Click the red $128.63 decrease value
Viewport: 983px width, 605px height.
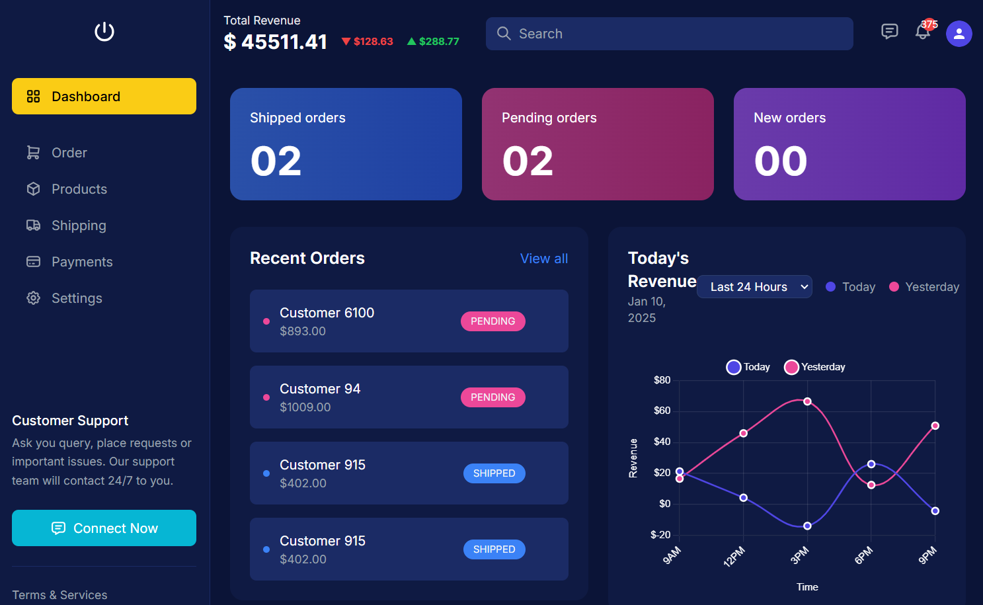click(368, 41)
